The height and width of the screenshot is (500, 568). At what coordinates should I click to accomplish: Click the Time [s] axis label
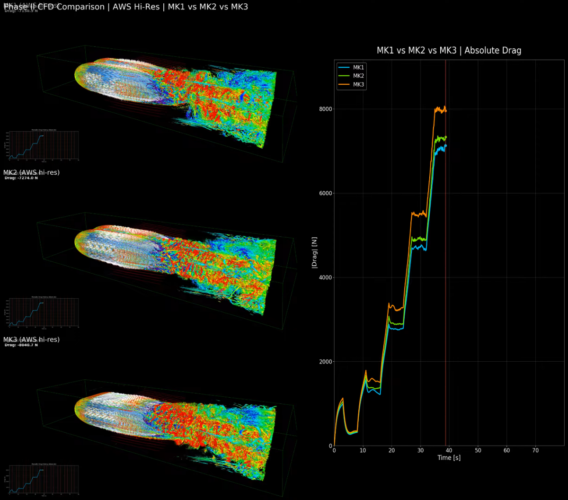449,457
